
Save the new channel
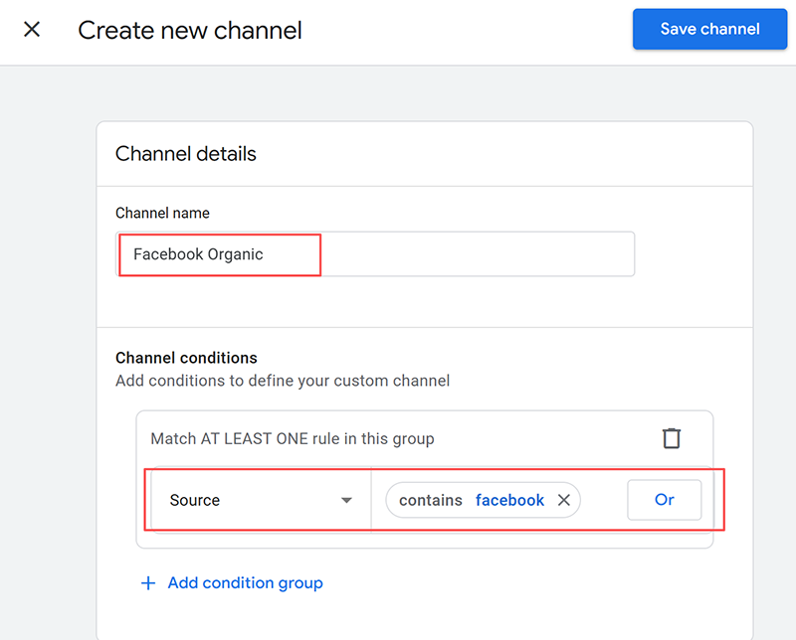point(709,29)
